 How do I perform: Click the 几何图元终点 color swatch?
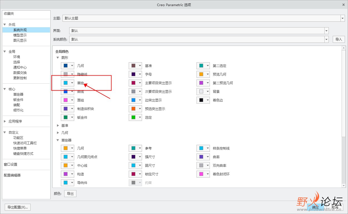(66, 157)
